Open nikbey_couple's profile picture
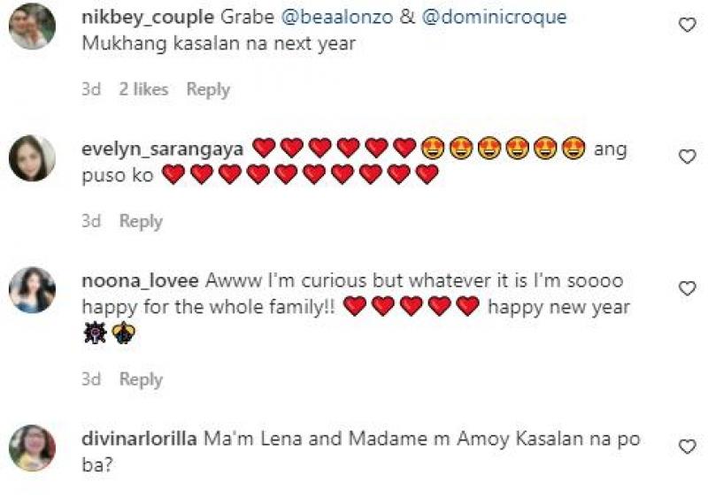This screenshot has width=708, height=498. click(x=32, y=27)
